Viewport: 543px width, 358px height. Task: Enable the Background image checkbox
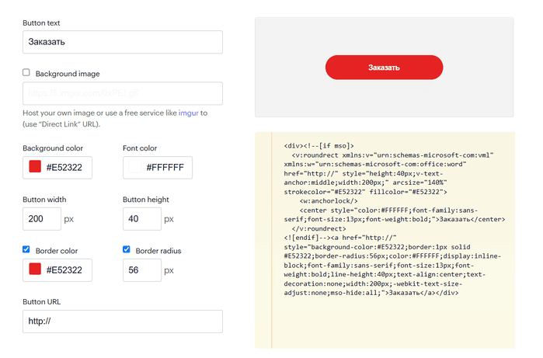[x=26, y=73]
